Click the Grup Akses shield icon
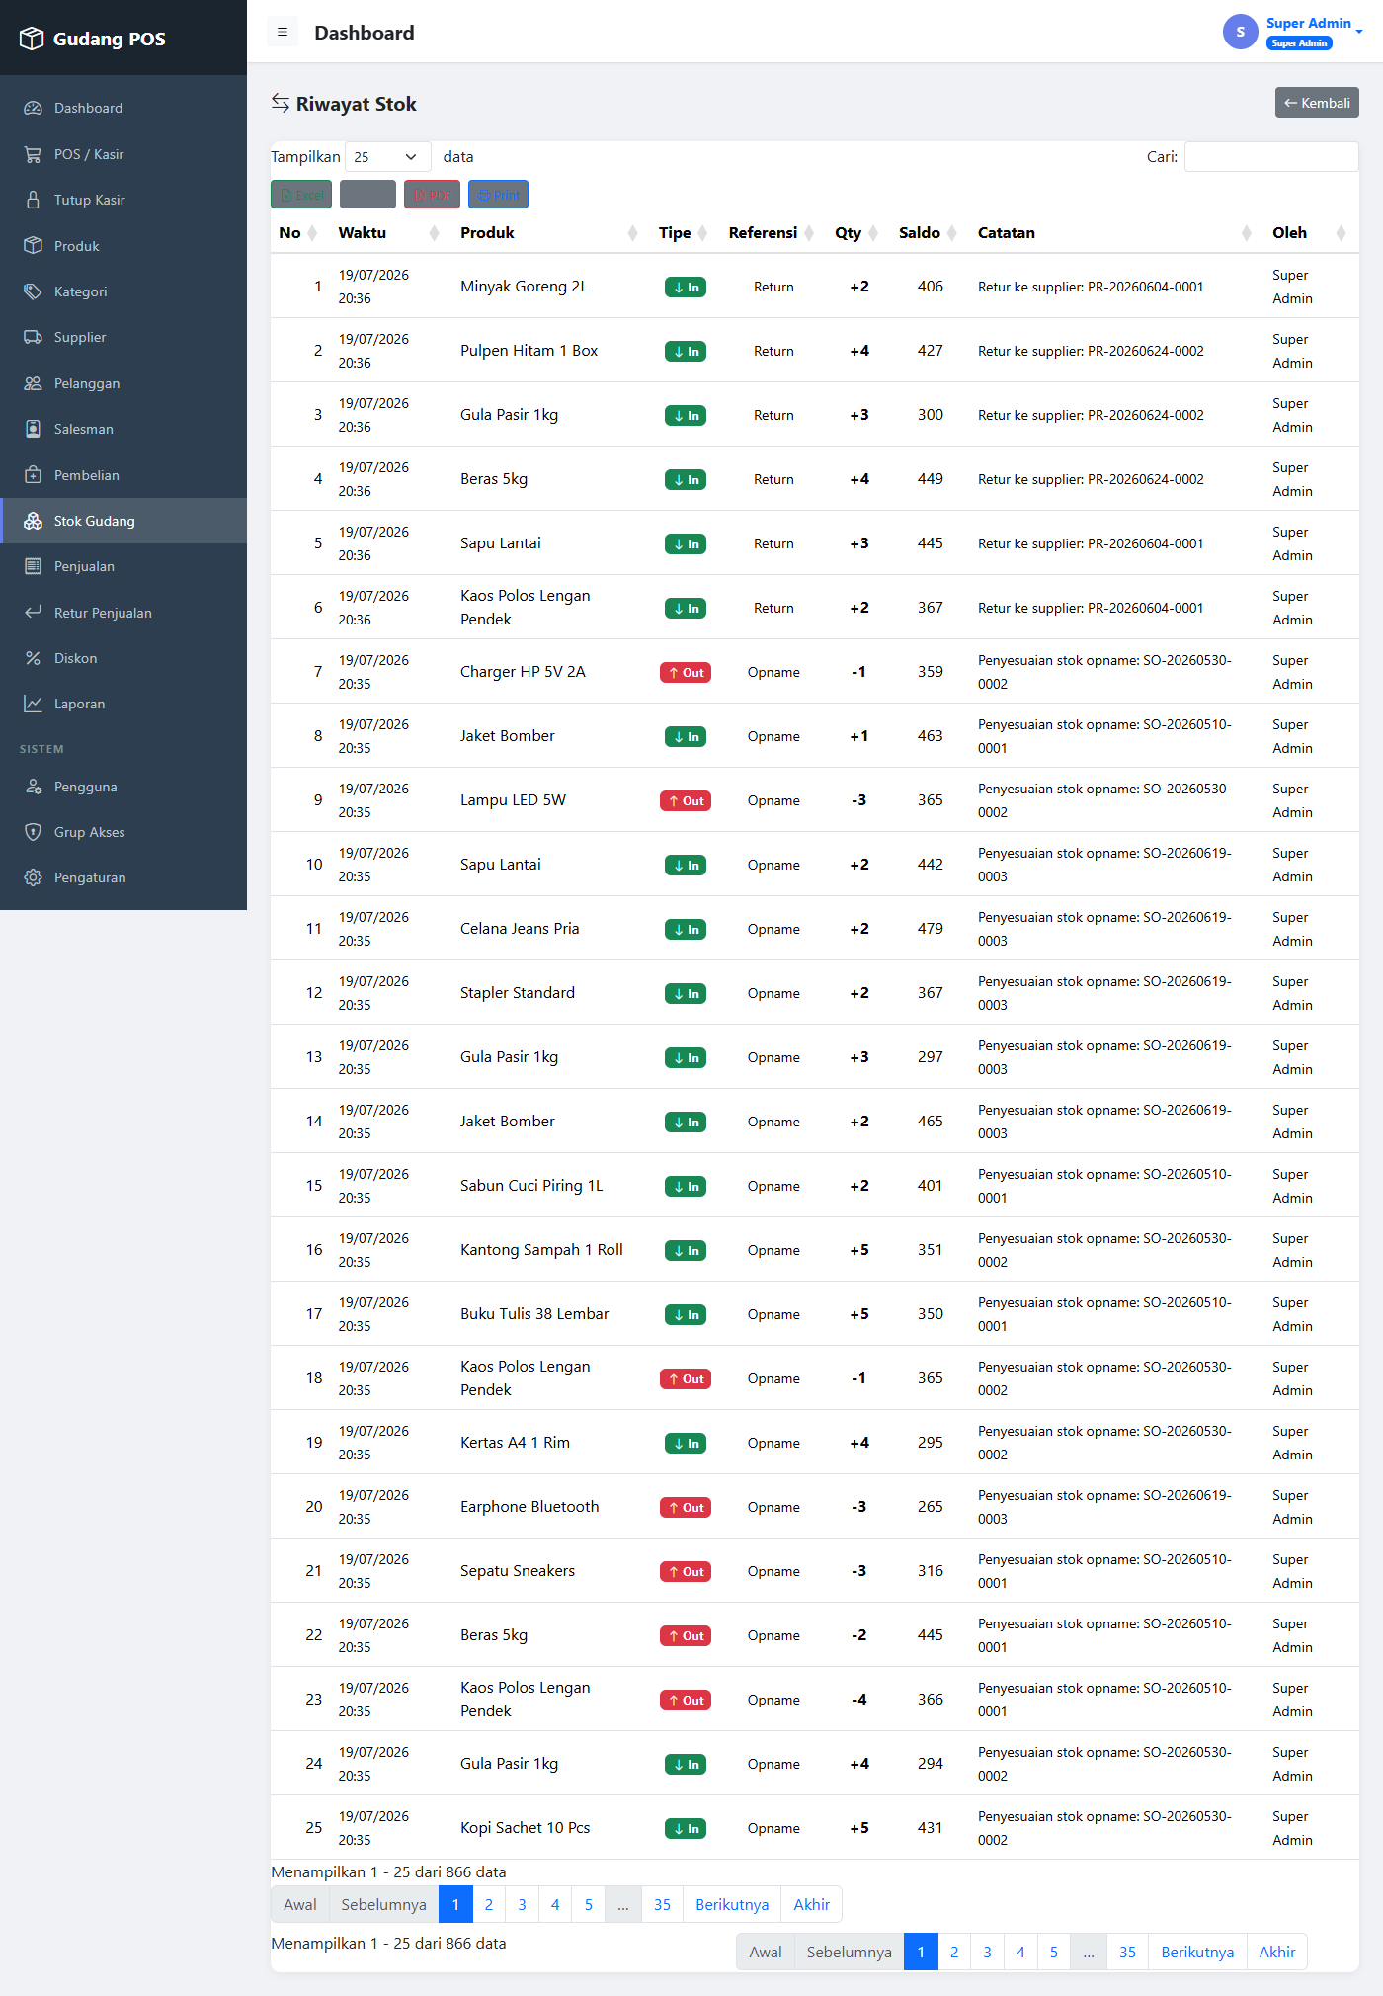This screenshot has height=1996, width=1383. (33, 832)
